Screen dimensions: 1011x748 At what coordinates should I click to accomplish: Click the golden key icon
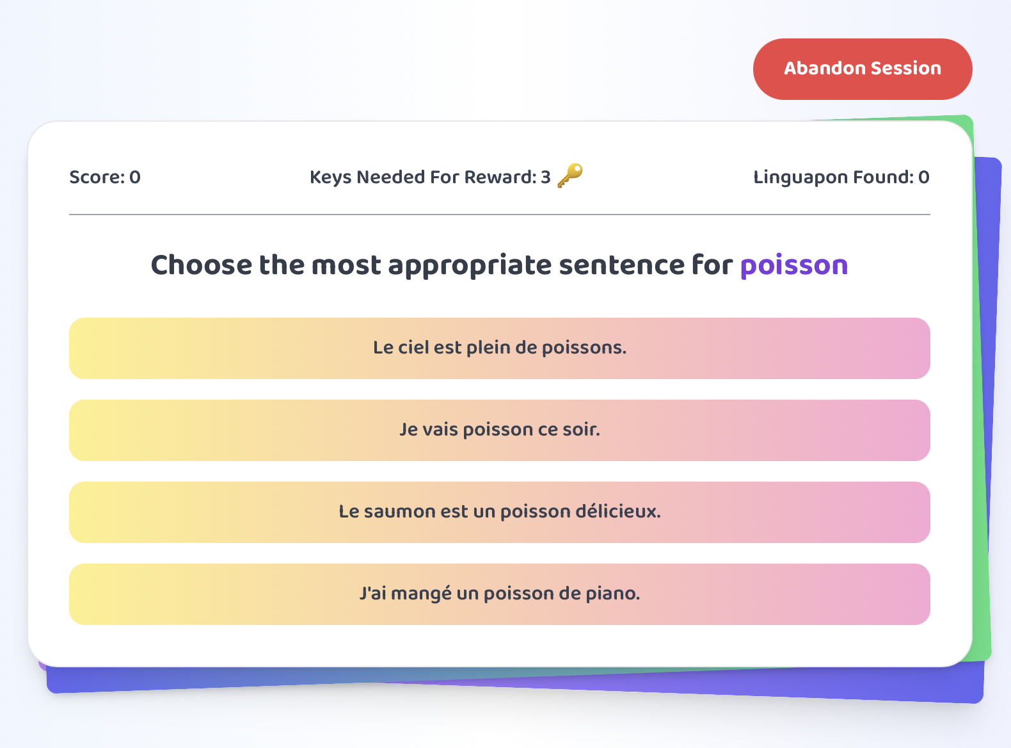570,176
